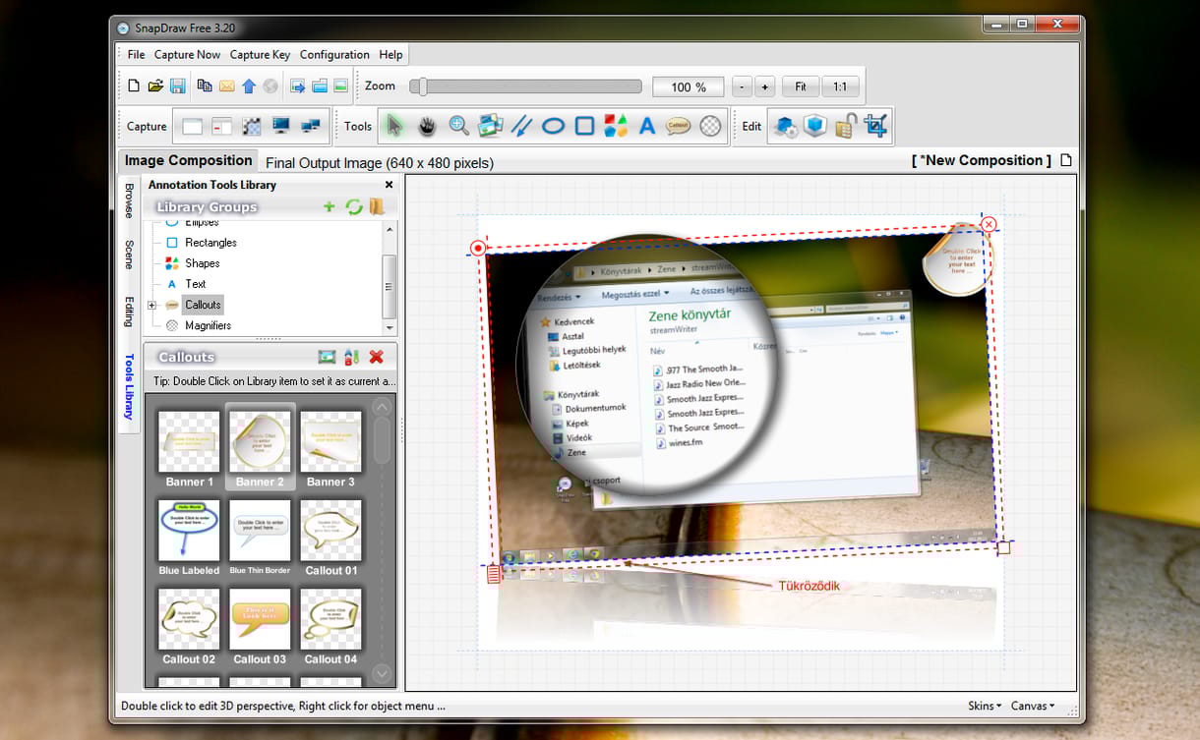The image size is (1200, 740).
Task: Click the down arrow of the callouts scrollbar
Action: pos(383,673)
